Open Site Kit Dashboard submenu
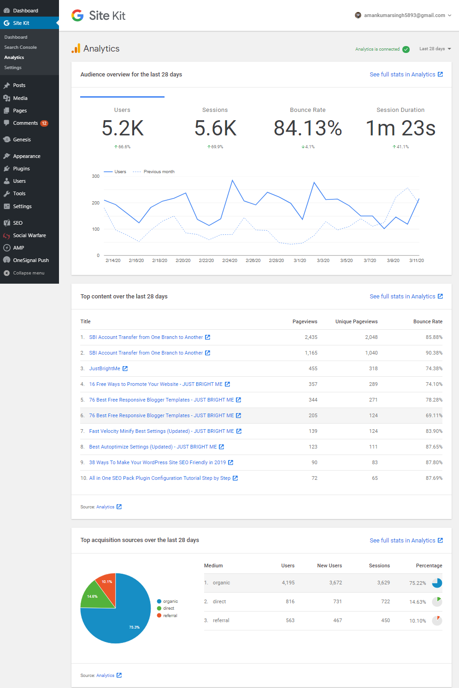The width and height of the screenshot is (459, 688). [x=16, y=37]
